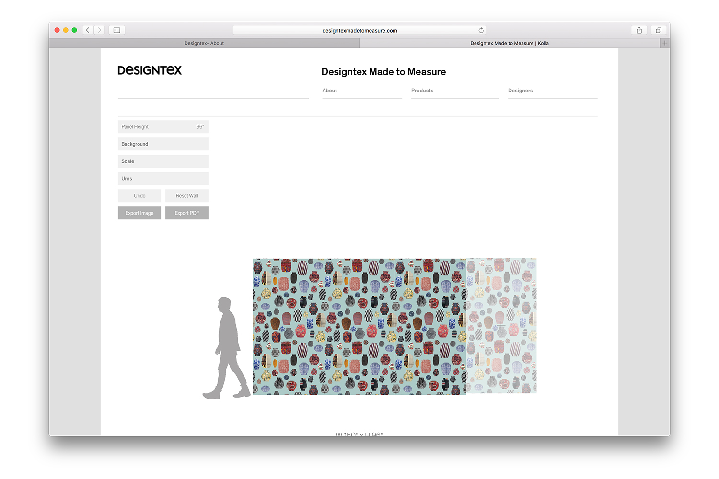Expand the Background options panel
Image resolution: width=719 pixels, height=479 pixels.
pos(163,144)
